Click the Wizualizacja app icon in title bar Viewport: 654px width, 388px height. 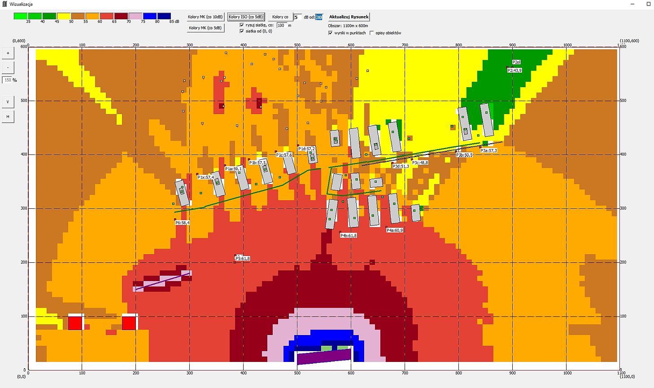click(x=4, y=4)
